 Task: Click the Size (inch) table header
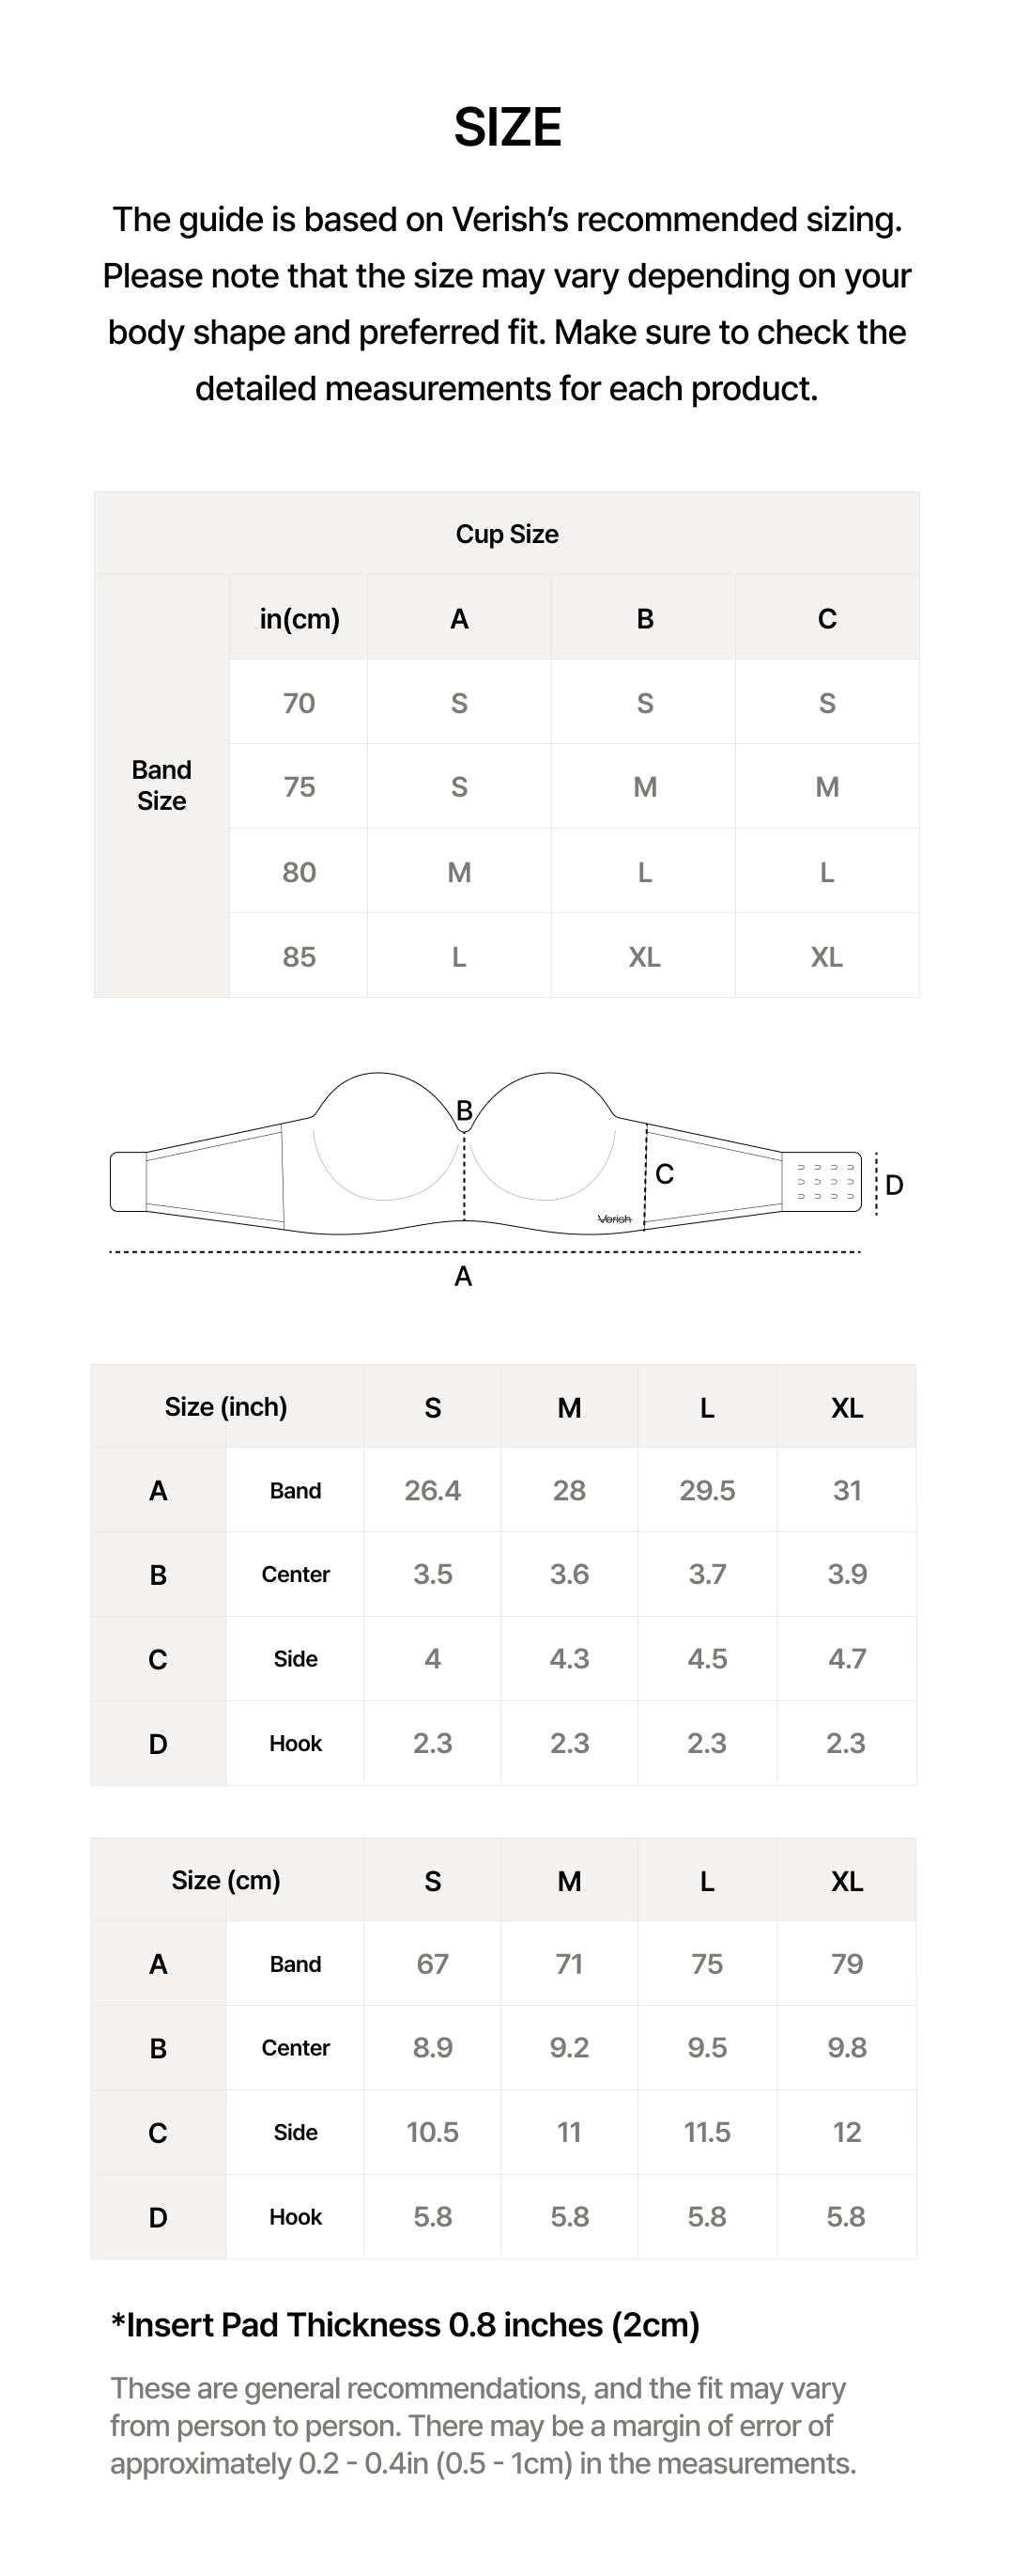pyautogui.click(x=225, y=1407)
